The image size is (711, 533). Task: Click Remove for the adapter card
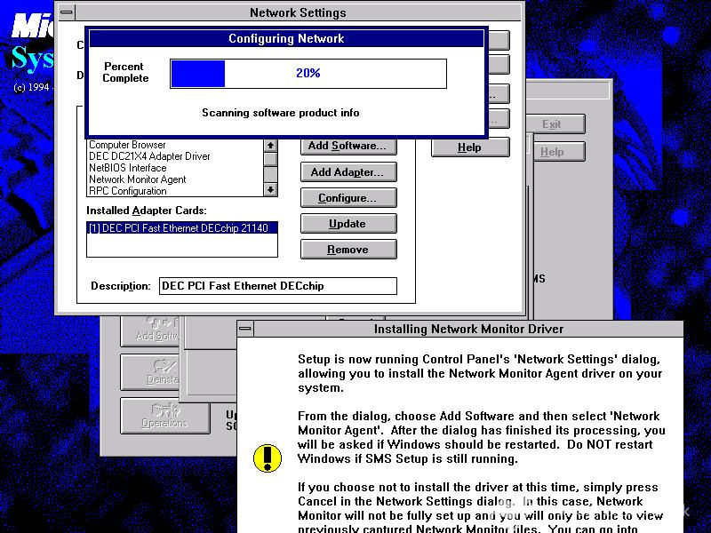[348, 250]
